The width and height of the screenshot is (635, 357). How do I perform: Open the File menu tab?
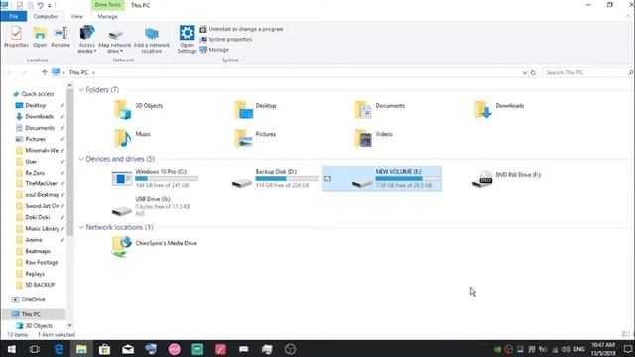[x=13, y=16]
